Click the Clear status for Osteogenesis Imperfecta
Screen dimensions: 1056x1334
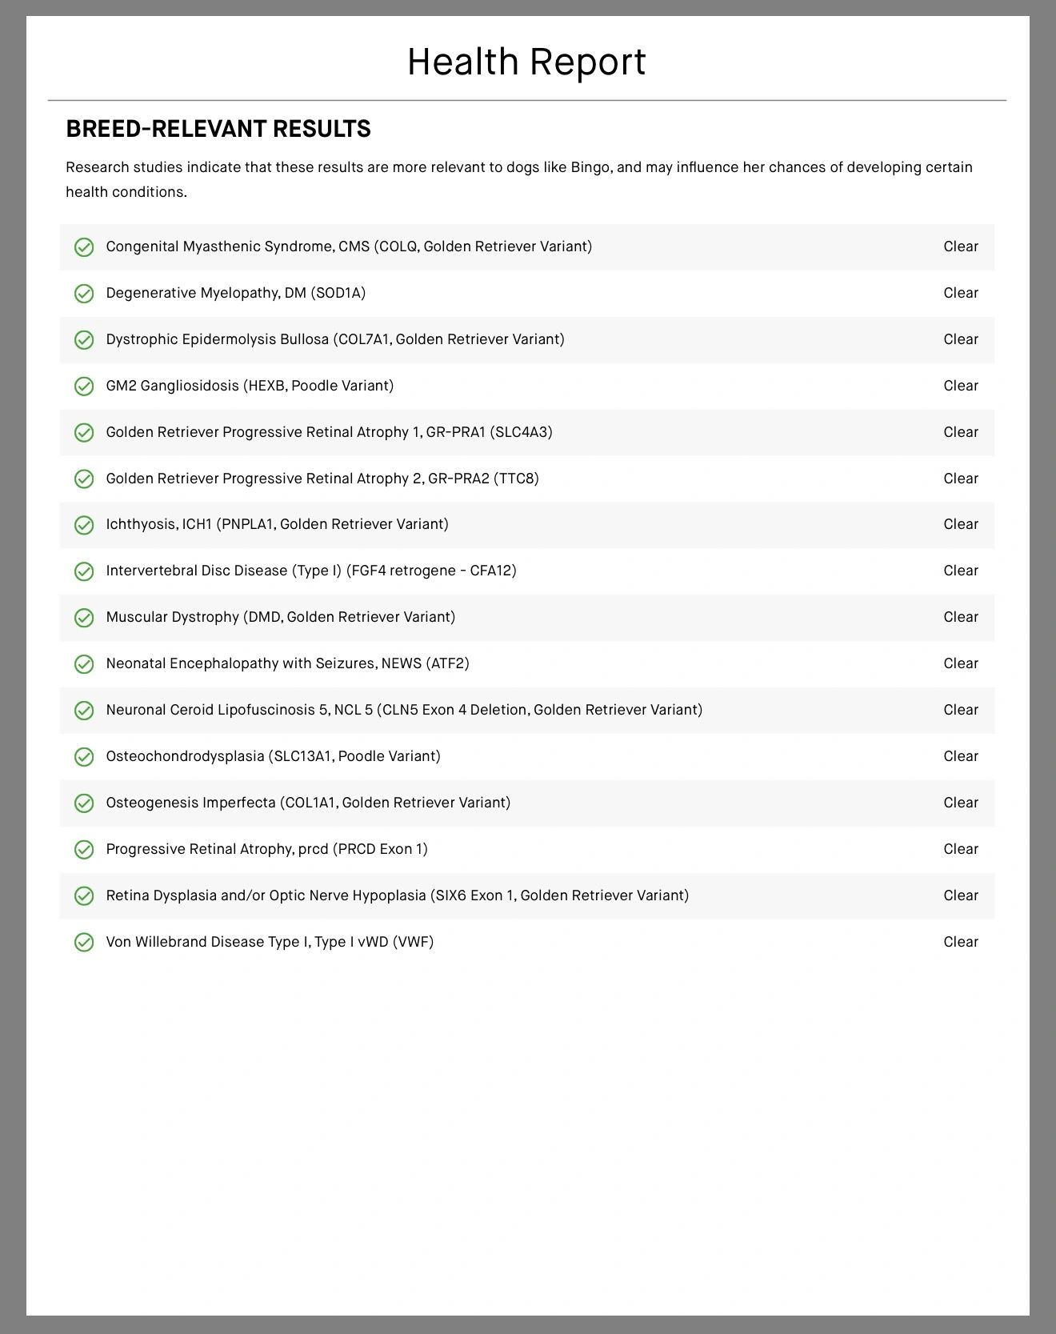click(x=960, y=803)
